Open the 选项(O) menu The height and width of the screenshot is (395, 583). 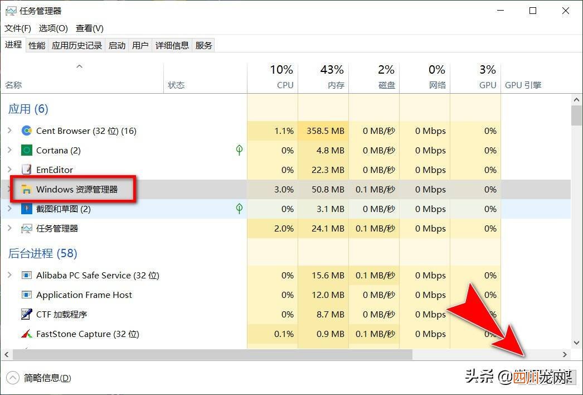tap(53, 28)
